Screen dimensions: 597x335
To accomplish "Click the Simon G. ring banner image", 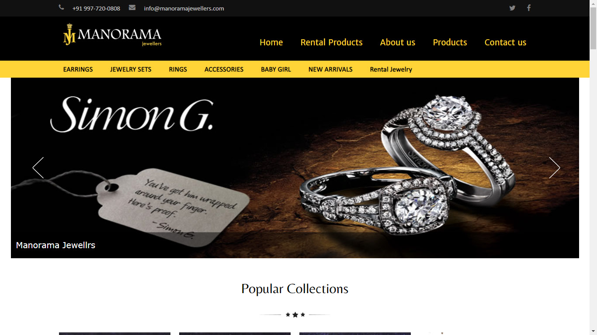I will [x=295, y=168].
